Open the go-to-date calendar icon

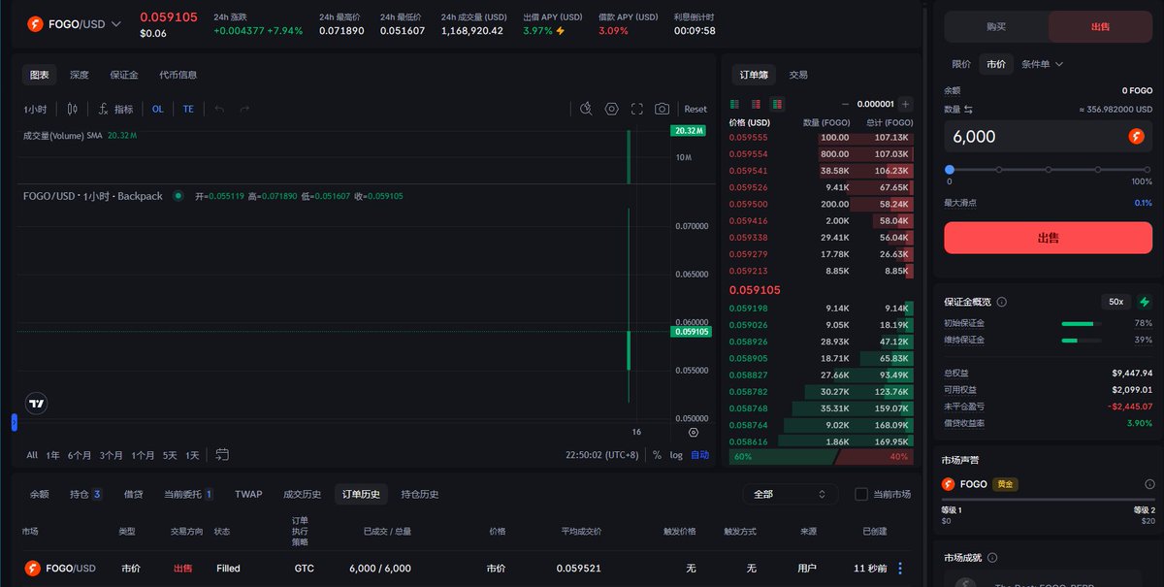(x=222, y=454)
